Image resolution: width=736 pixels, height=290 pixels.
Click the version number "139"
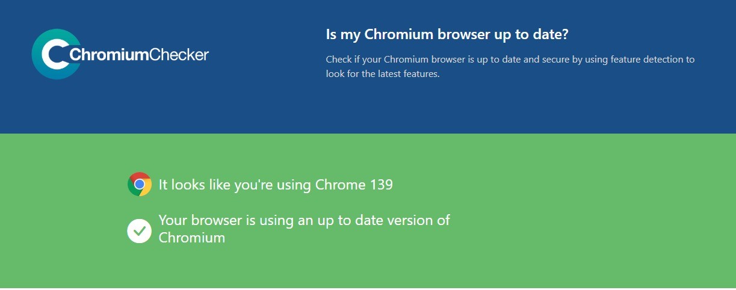tap(380, 185)
